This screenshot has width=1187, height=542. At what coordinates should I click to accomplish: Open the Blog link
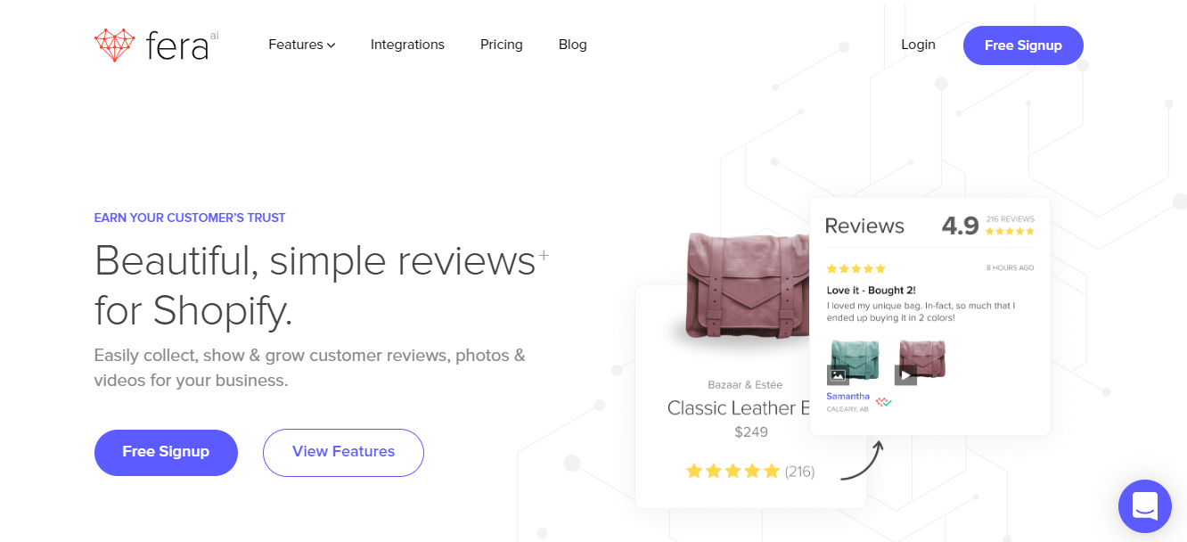573,45
